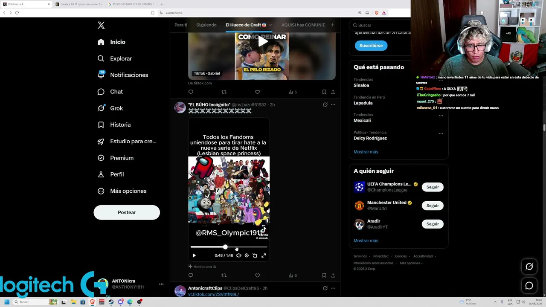Follow UEFA Champions League
The image size is (546, 307).
(x=433, y=187)
